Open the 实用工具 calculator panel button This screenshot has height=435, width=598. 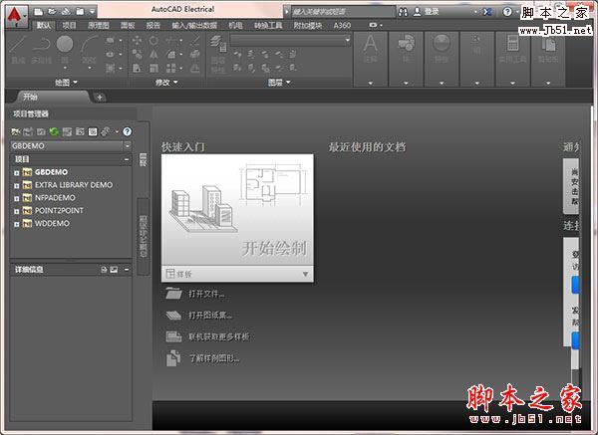coord(513,49)
